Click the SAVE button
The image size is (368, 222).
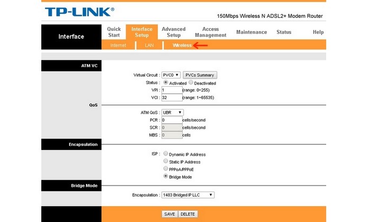click(x=169, y=214)
